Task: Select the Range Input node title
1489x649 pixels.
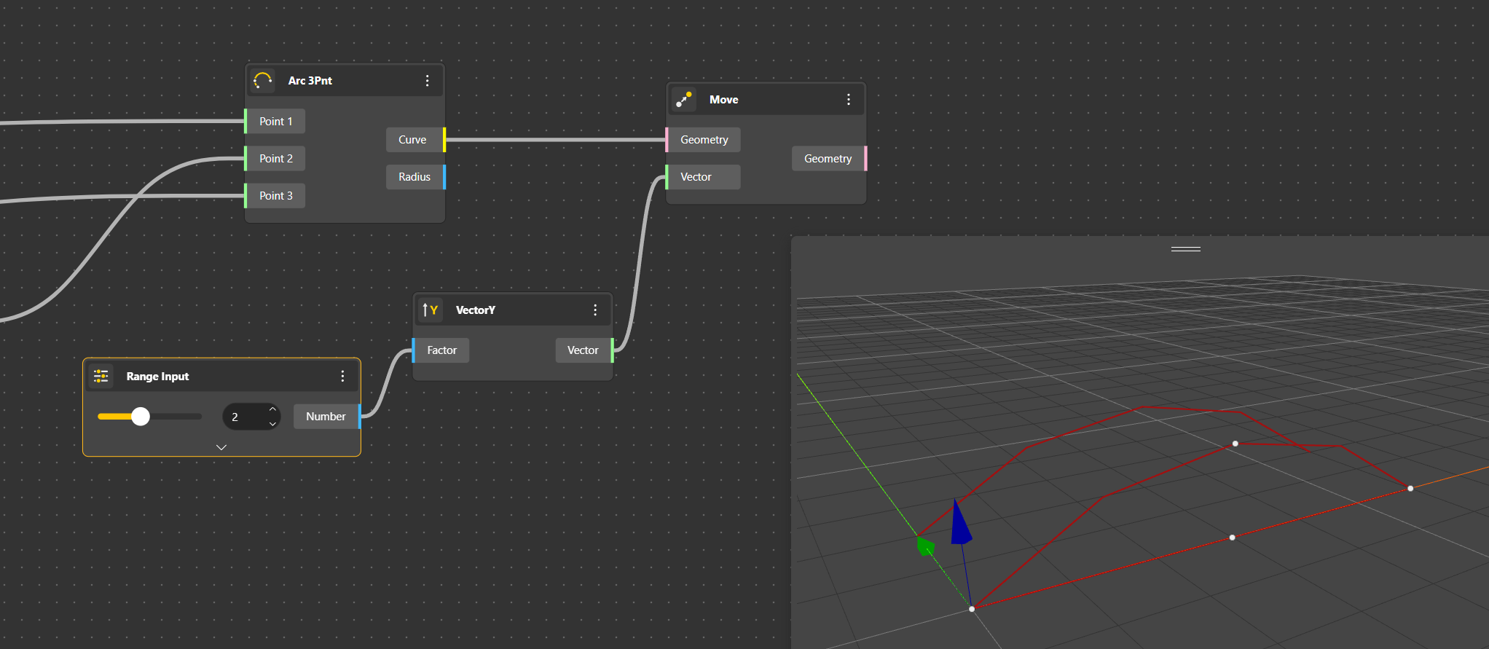Action: 157,377
